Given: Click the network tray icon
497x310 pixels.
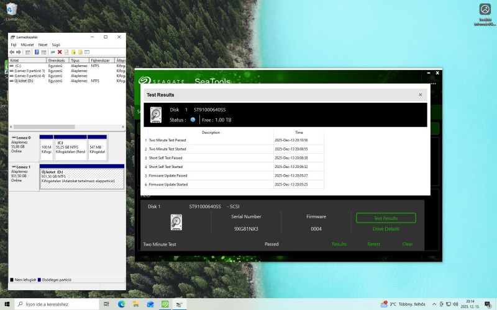Looking at the screenshot, I should tap(448, 304).
